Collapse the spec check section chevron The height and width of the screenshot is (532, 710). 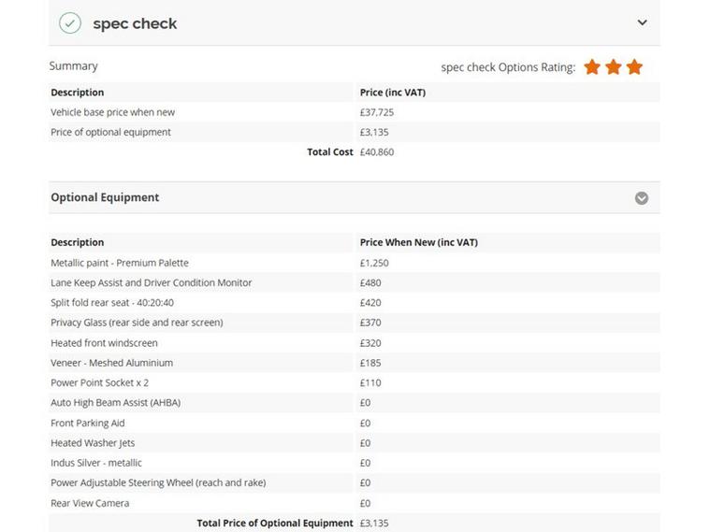coord(642,22)
